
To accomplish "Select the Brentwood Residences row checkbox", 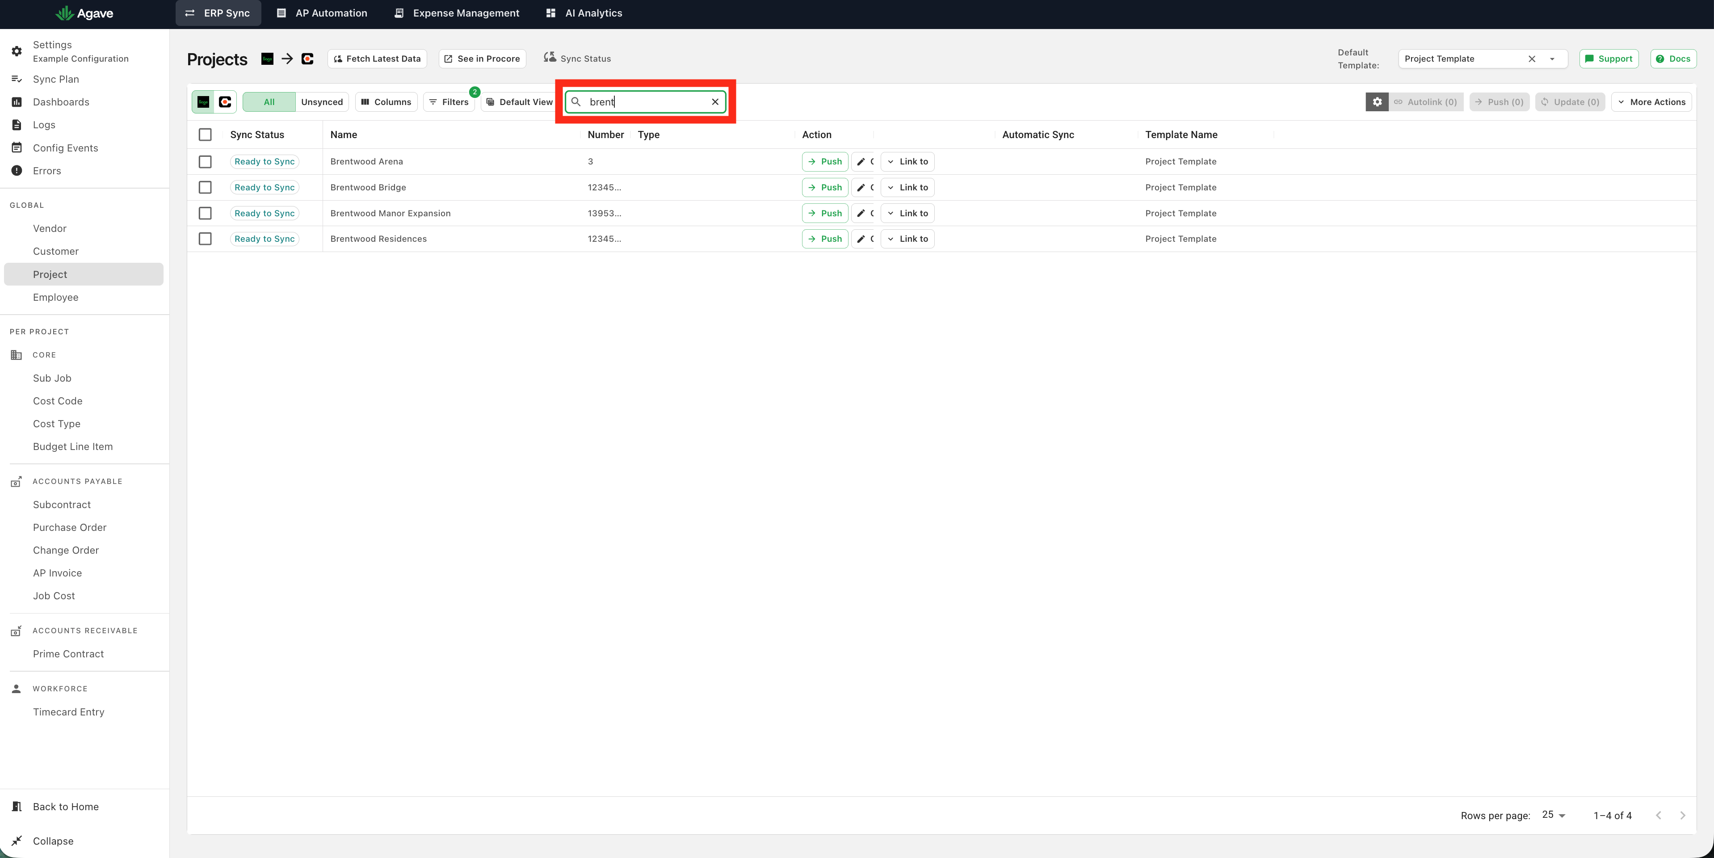I will point(205,239).
